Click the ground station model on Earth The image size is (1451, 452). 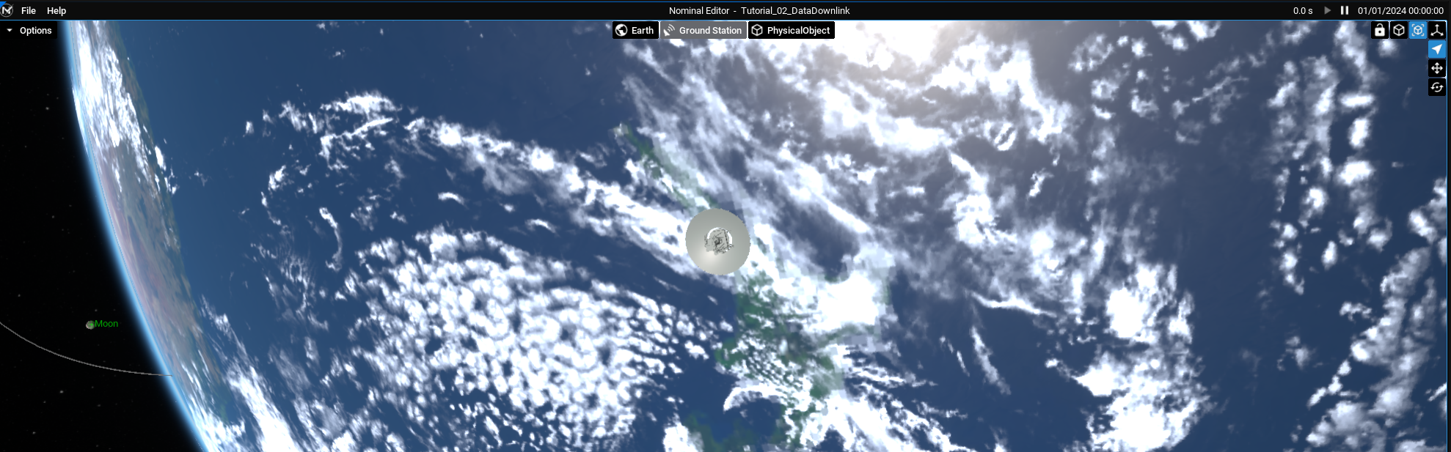[x=717, y=241]
